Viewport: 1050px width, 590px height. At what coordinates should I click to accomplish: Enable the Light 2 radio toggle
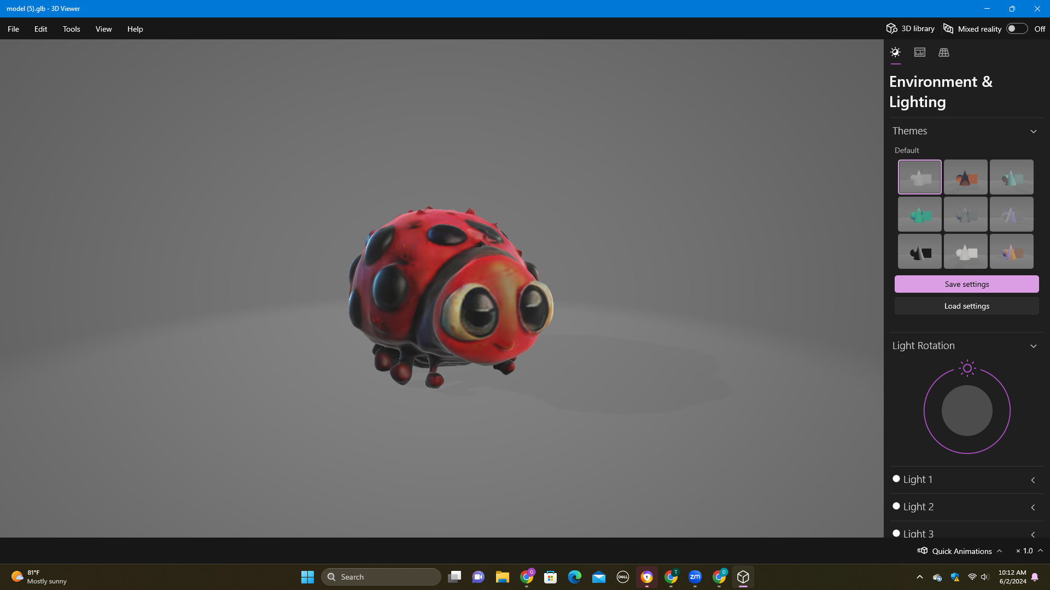pos(896,505)
